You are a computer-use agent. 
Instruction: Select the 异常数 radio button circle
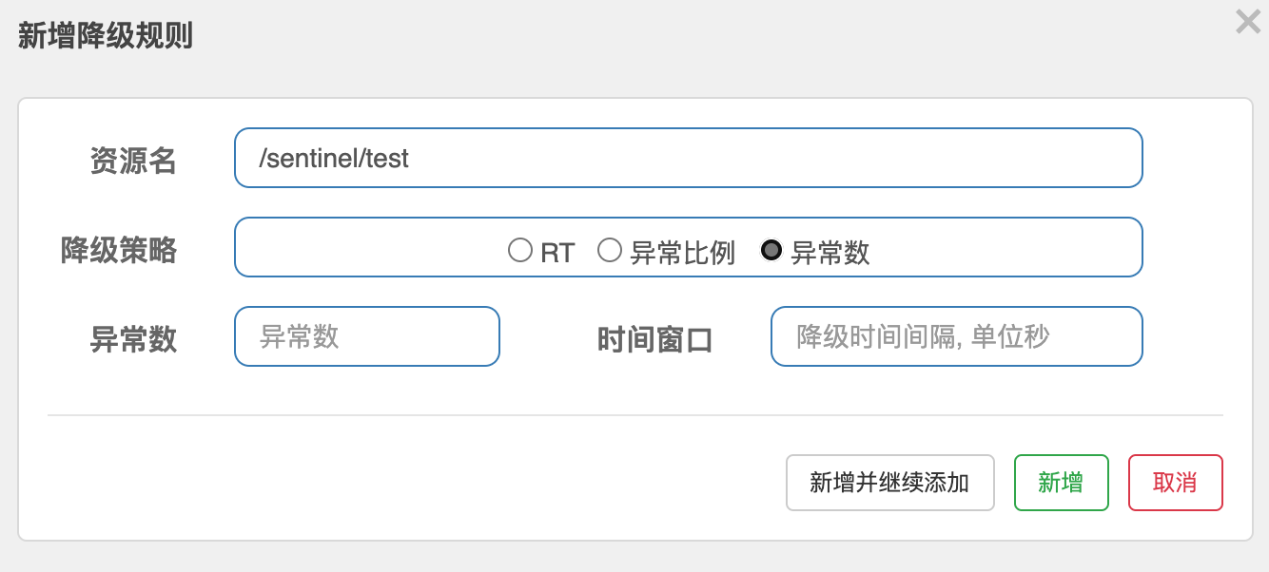tap(771, 250)
